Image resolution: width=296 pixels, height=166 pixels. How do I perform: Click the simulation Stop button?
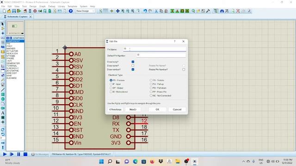[x=25, y=154]
